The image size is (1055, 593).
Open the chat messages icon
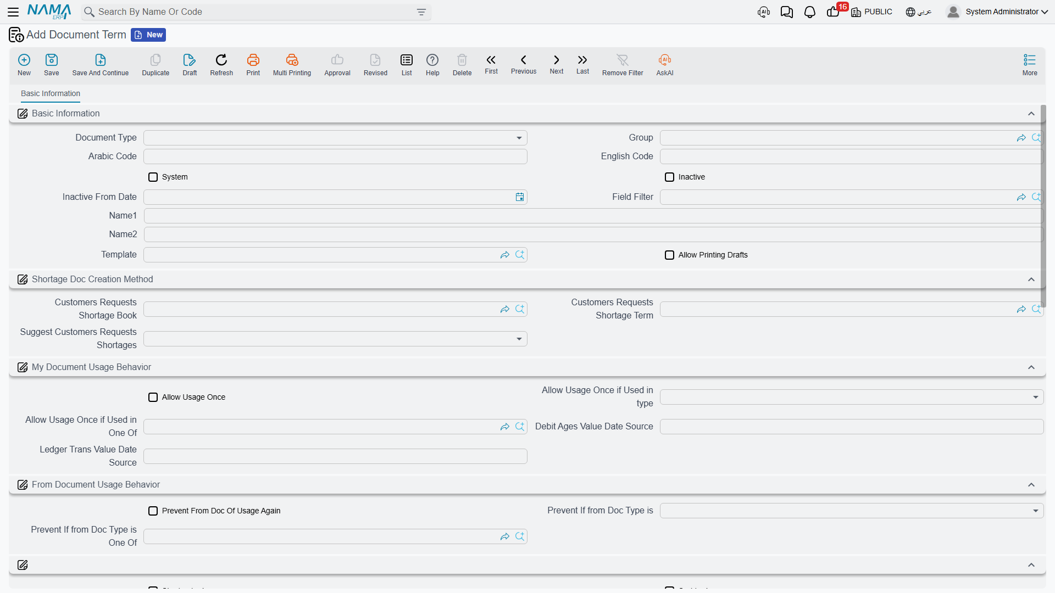click(x=786, y=12)
